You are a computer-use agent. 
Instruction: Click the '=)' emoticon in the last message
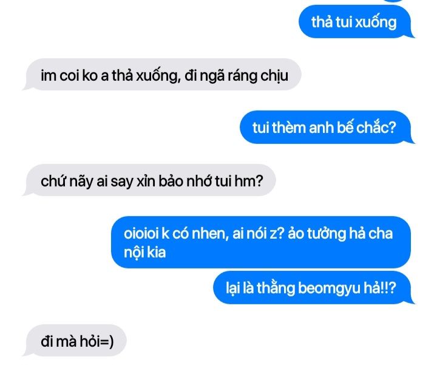coord(107,341)
